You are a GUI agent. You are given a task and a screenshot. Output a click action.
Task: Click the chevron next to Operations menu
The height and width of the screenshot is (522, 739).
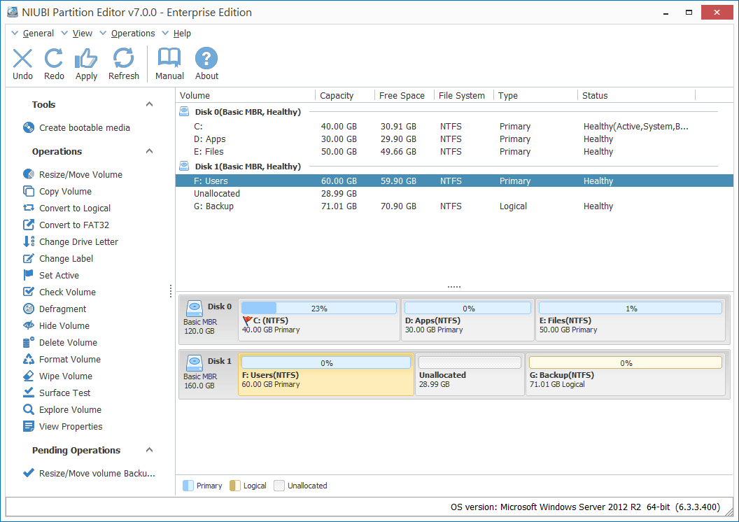103,33
